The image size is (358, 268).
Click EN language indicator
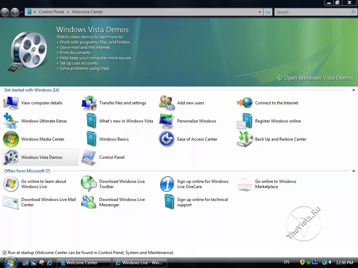tap(287, 262)
